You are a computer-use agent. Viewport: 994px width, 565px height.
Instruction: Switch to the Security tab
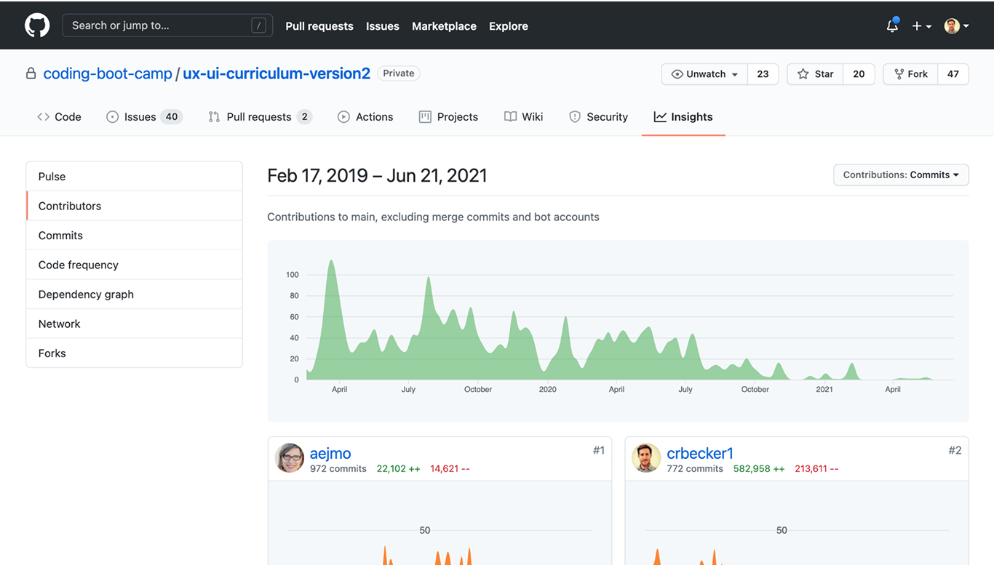point(598,117)
